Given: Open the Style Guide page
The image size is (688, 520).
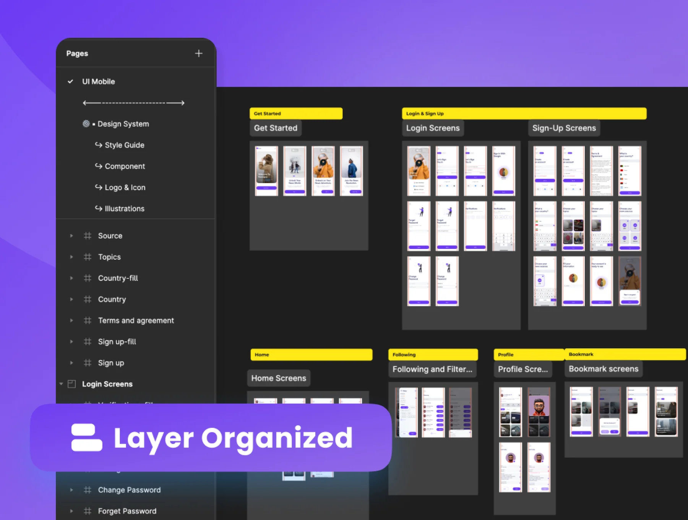Looking at the screenshot, I should tap(125, 145).
